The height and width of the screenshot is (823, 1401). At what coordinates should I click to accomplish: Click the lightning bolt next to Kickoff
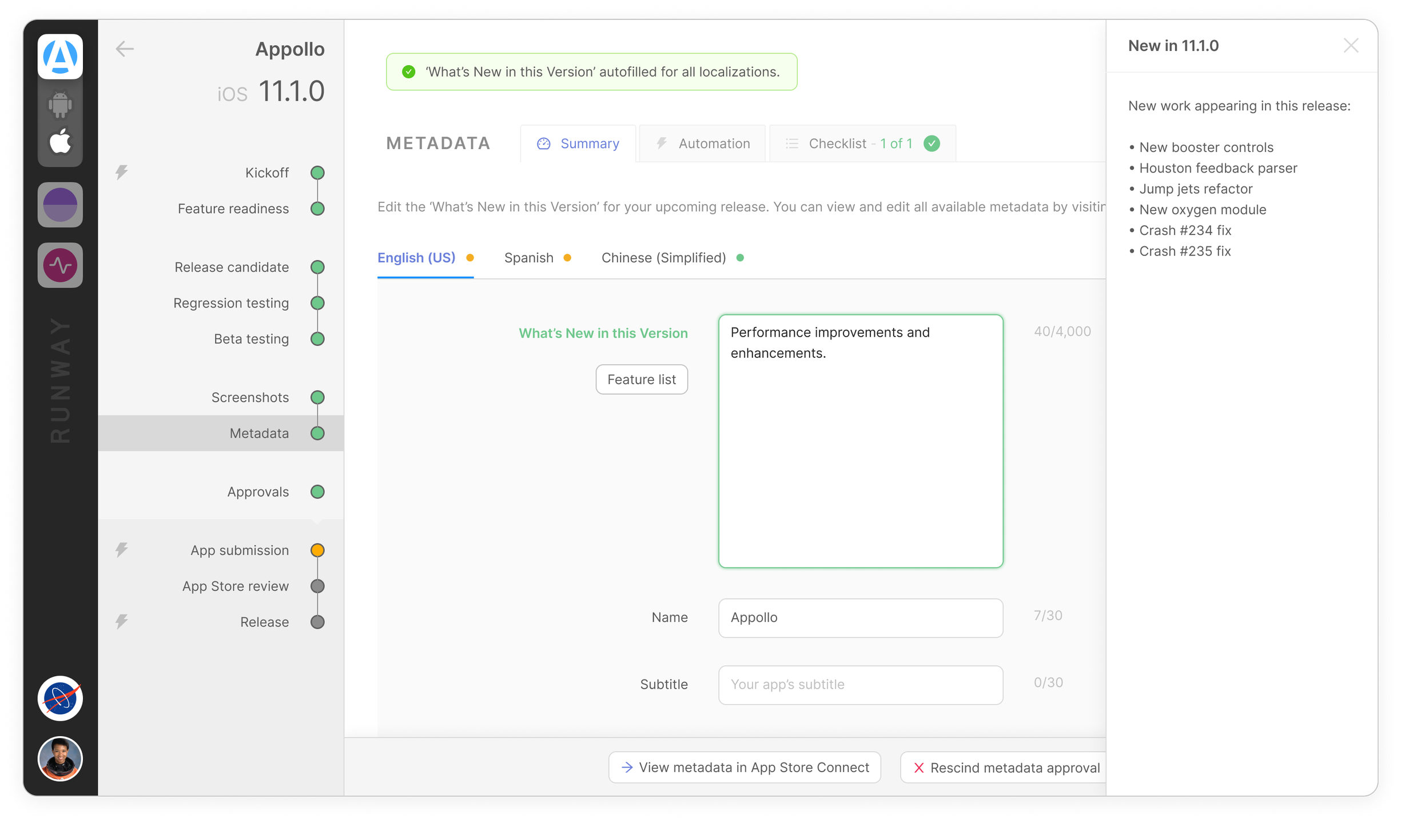pyautogui.click(x=121, y=172)
